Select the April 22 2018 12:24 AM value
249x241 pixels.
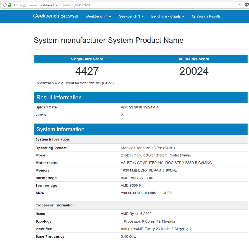click(140, 107)
